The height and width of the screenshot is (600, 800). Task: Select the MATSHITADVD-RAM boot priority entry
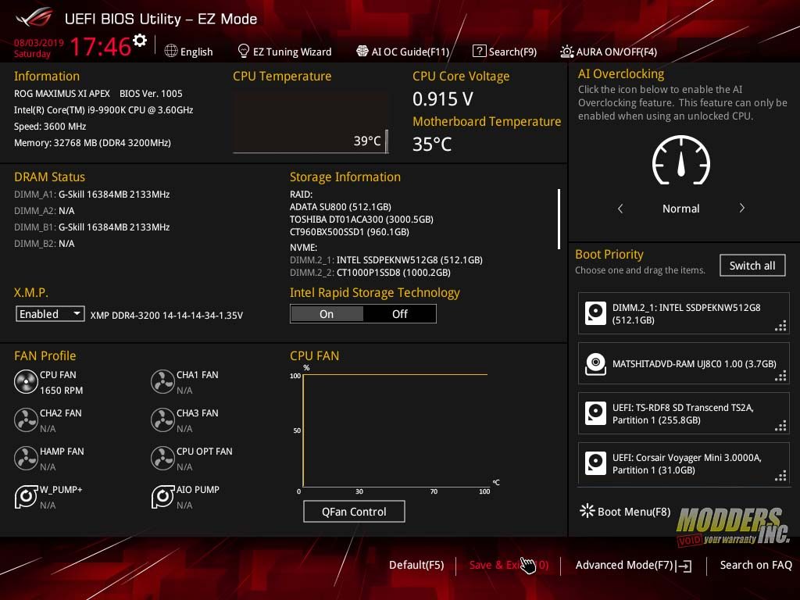[x=684, y=363]
